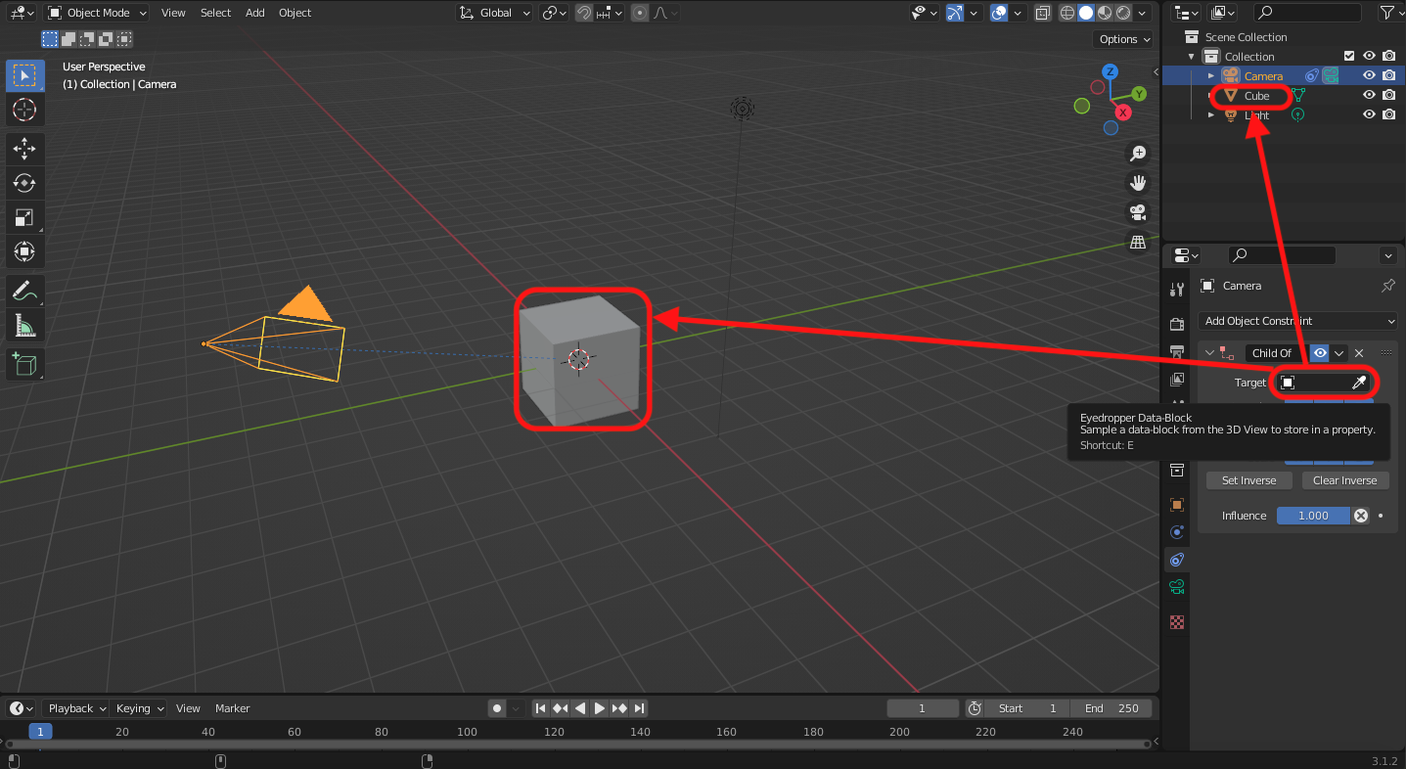Hide the Camera in viewport
1406x769 pixels.
tap(1370, 75)
